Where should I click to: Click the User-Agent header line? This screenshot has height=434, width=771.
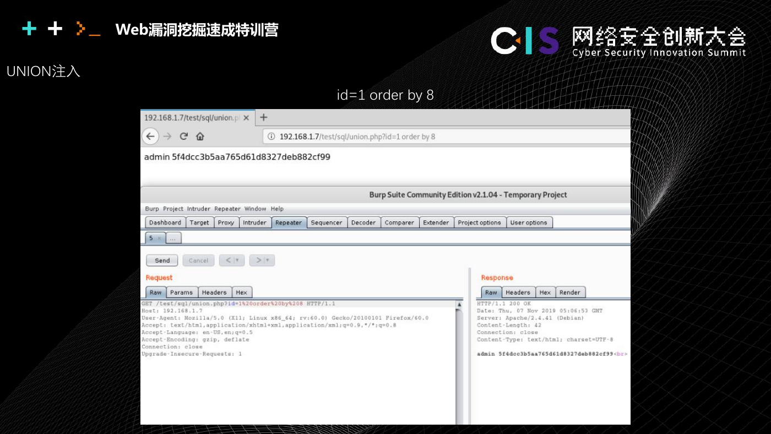click(285, 318)
